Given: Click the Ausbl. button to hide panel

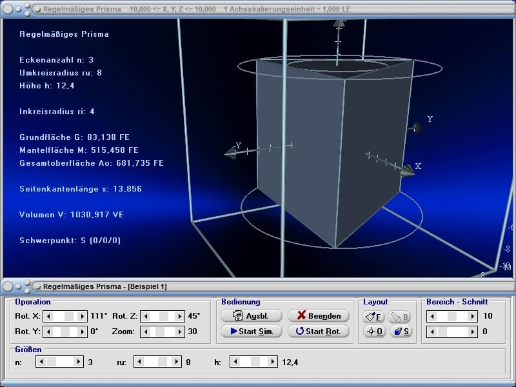Looking at the screenshot, I should click(251, 315).
